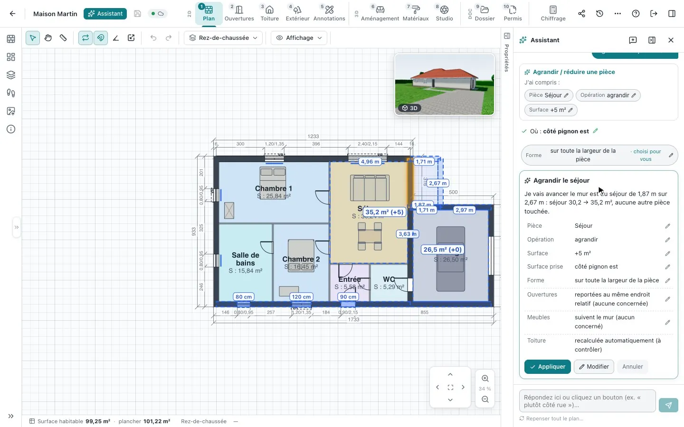684x427 pixels.
Task: Open the three-dots more options menu
Action: [617, 14]
